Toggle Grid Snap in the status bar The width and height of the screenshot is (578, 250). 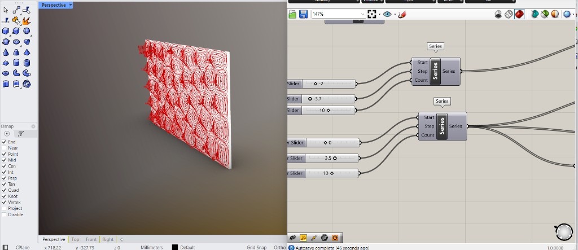[257, 247]
